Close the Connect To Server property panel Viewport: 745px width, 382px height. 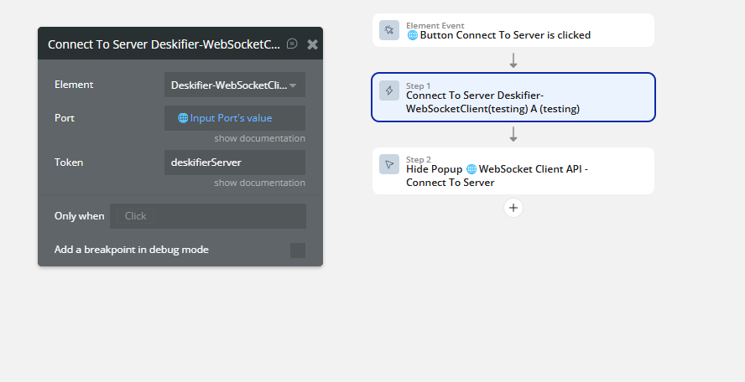point(312,44)
